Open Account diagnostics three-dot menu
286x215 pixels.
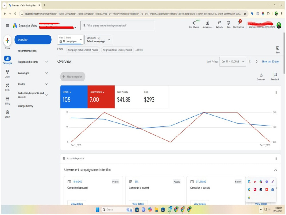click(x=276, y=158)
